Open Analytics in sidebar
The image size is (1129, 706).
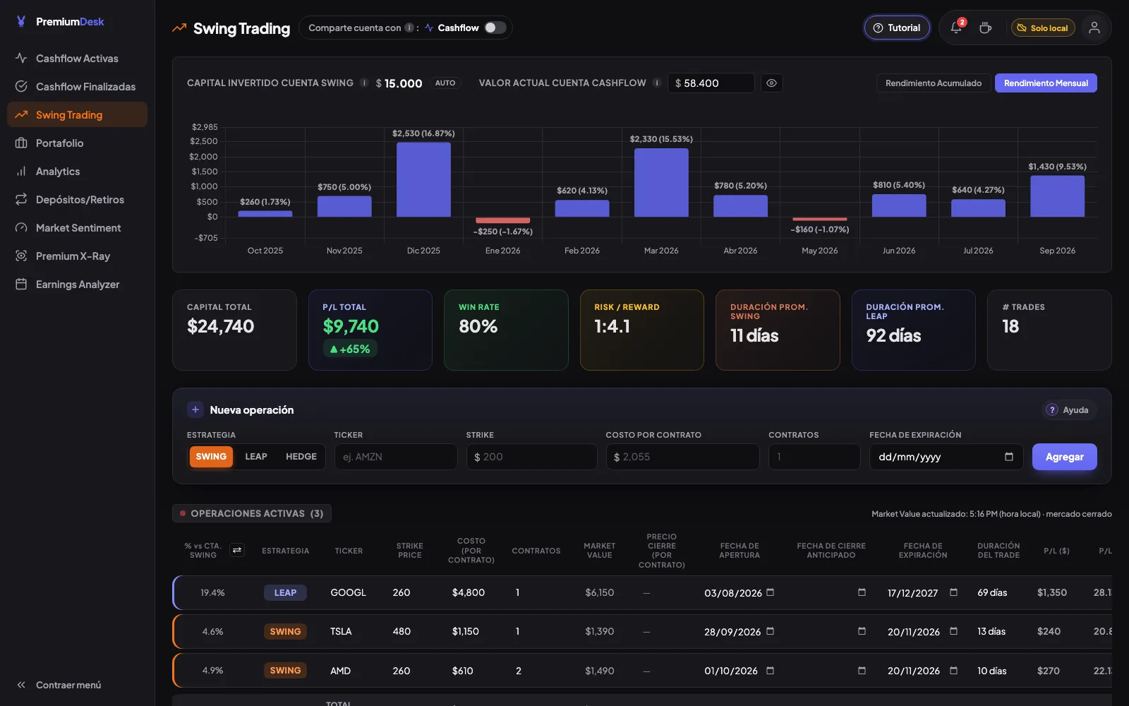pos(77,171)
